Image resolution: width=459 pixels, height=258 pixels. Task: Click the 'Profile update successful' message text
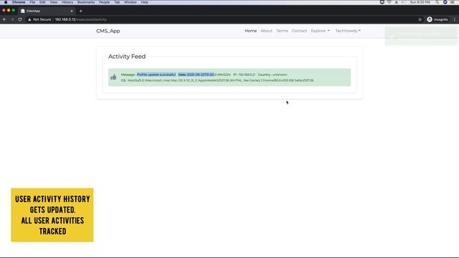tap(156, 75)
